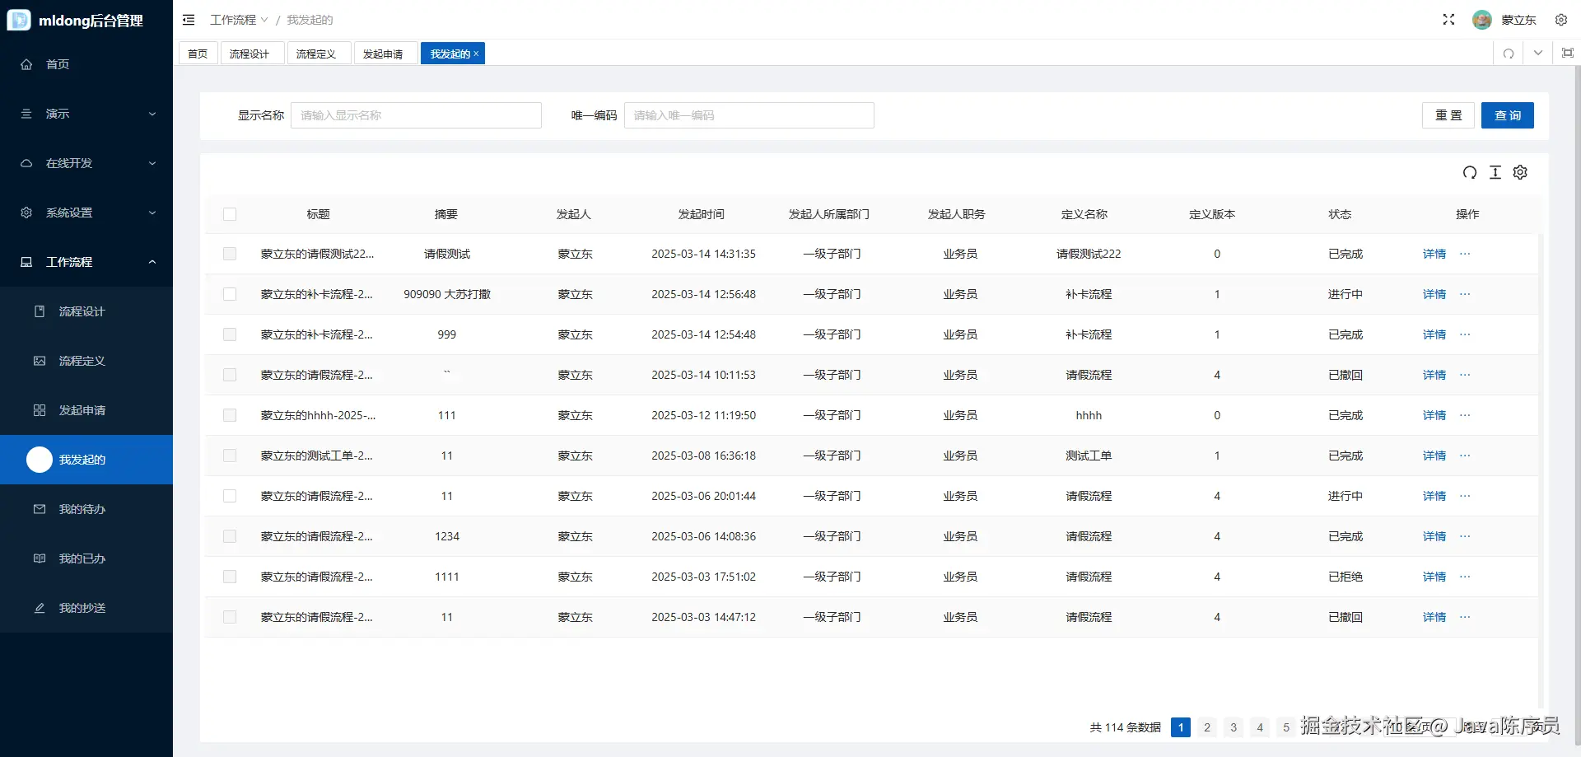
Task: Switch to the 流程定义 tab
Action: 319,54
